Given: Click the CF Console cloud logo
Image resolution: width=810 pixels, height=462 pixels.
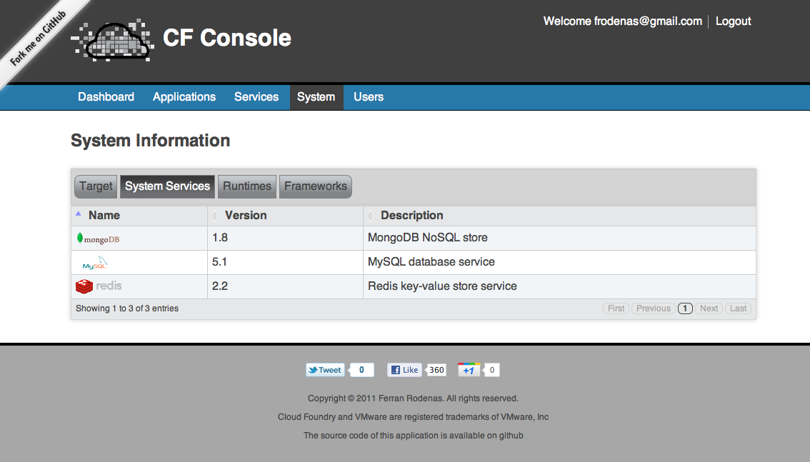Looking at the screenshot, I should 113,40.
